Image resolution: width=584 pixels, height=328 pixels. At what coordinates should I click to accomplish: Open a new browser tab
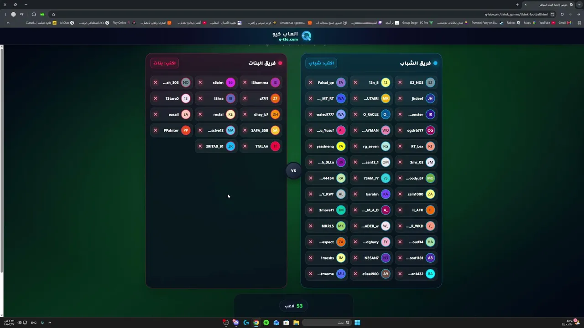point(517,5)
